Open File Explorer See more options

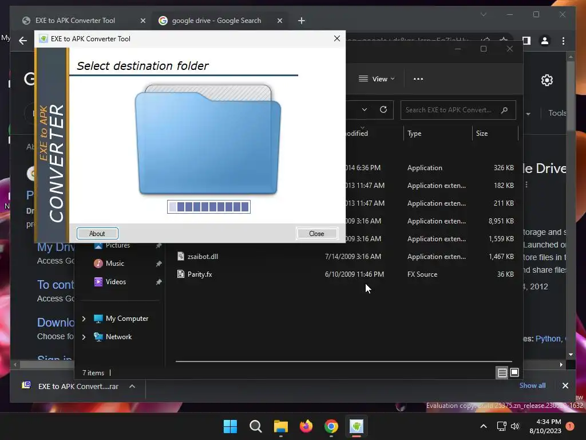click(418, 79)
